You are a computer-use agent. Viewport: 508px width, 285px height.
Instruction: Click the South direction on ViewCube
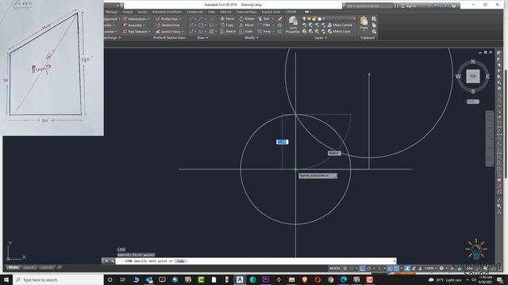(x=473, y=92)
